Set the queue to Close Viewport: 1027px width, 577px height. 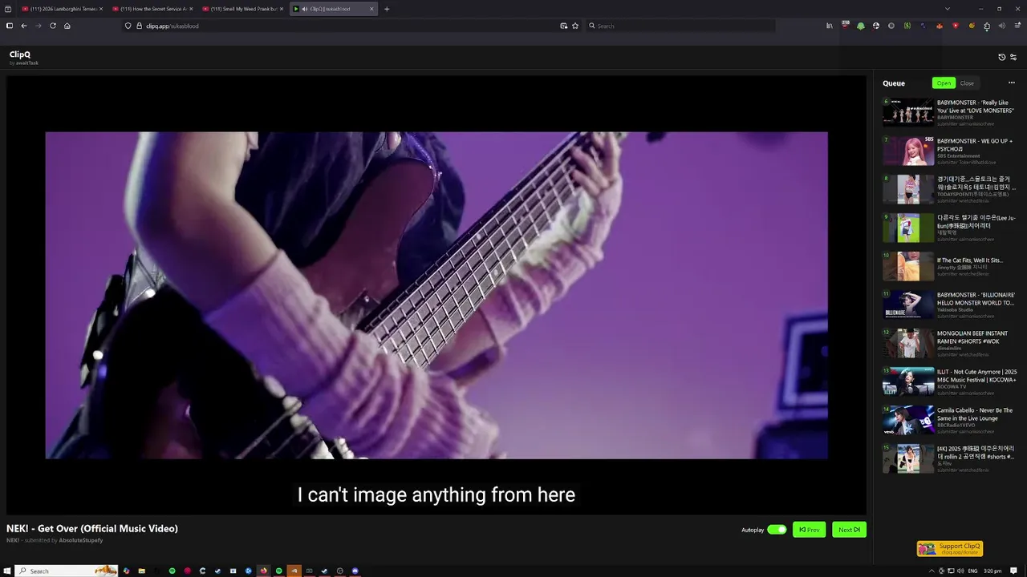(x=967, y=83)
